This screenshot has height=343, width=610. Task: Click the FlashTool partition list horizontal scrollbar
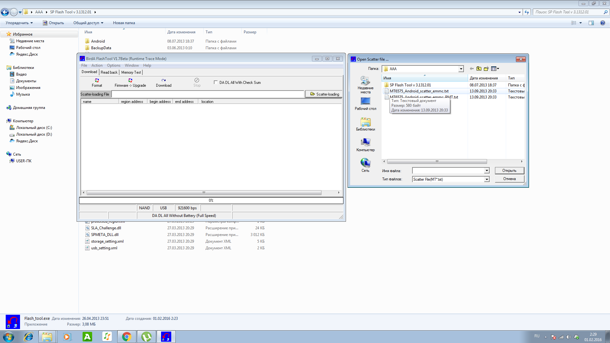(204, 193)
